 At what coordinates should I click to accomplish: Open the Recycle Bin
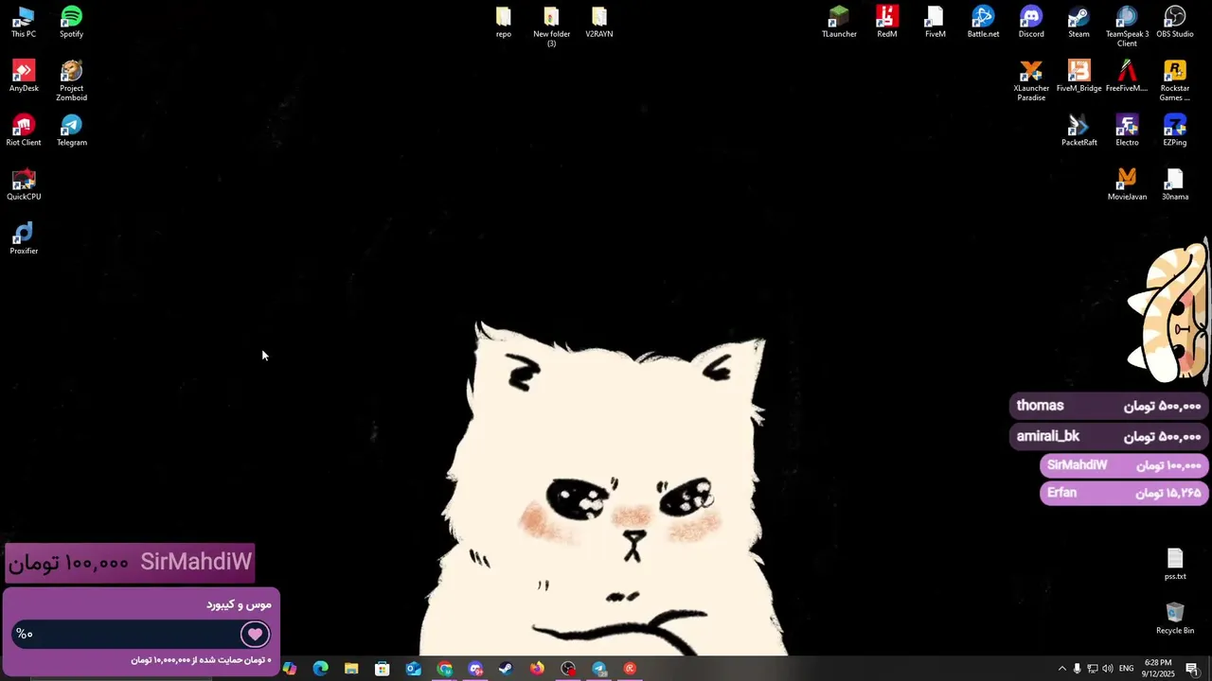click(x=1175, y=618)
